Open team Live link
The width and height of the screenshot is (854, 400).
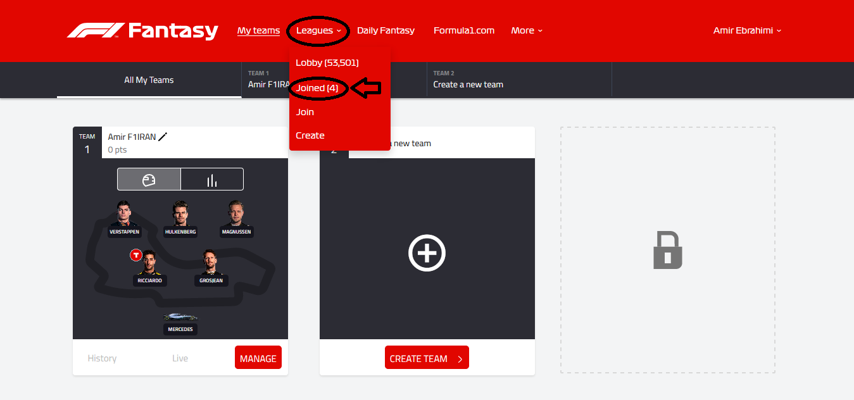[180, 358]
